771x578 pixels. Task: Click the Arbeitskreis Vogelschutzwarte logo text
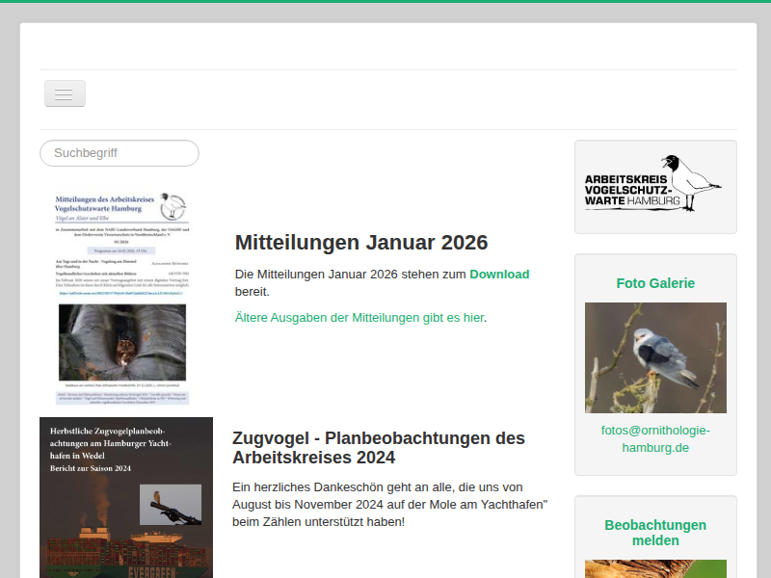tap(631, 192)
